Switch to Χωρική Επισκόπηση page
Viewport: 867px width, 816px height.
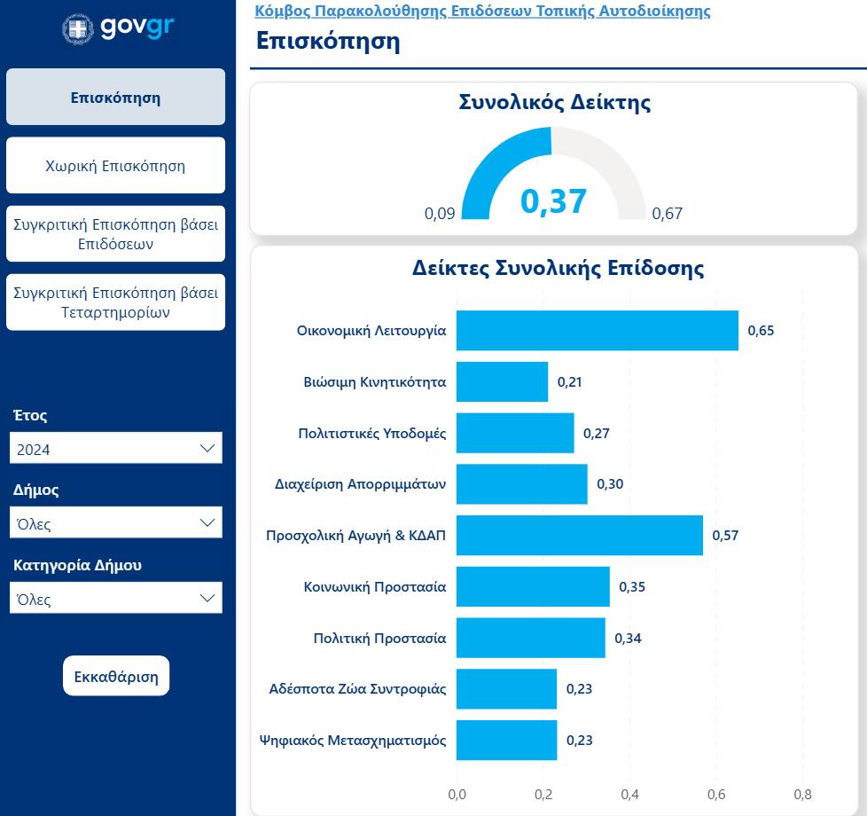pyautogui.click(x=116, y=166)
